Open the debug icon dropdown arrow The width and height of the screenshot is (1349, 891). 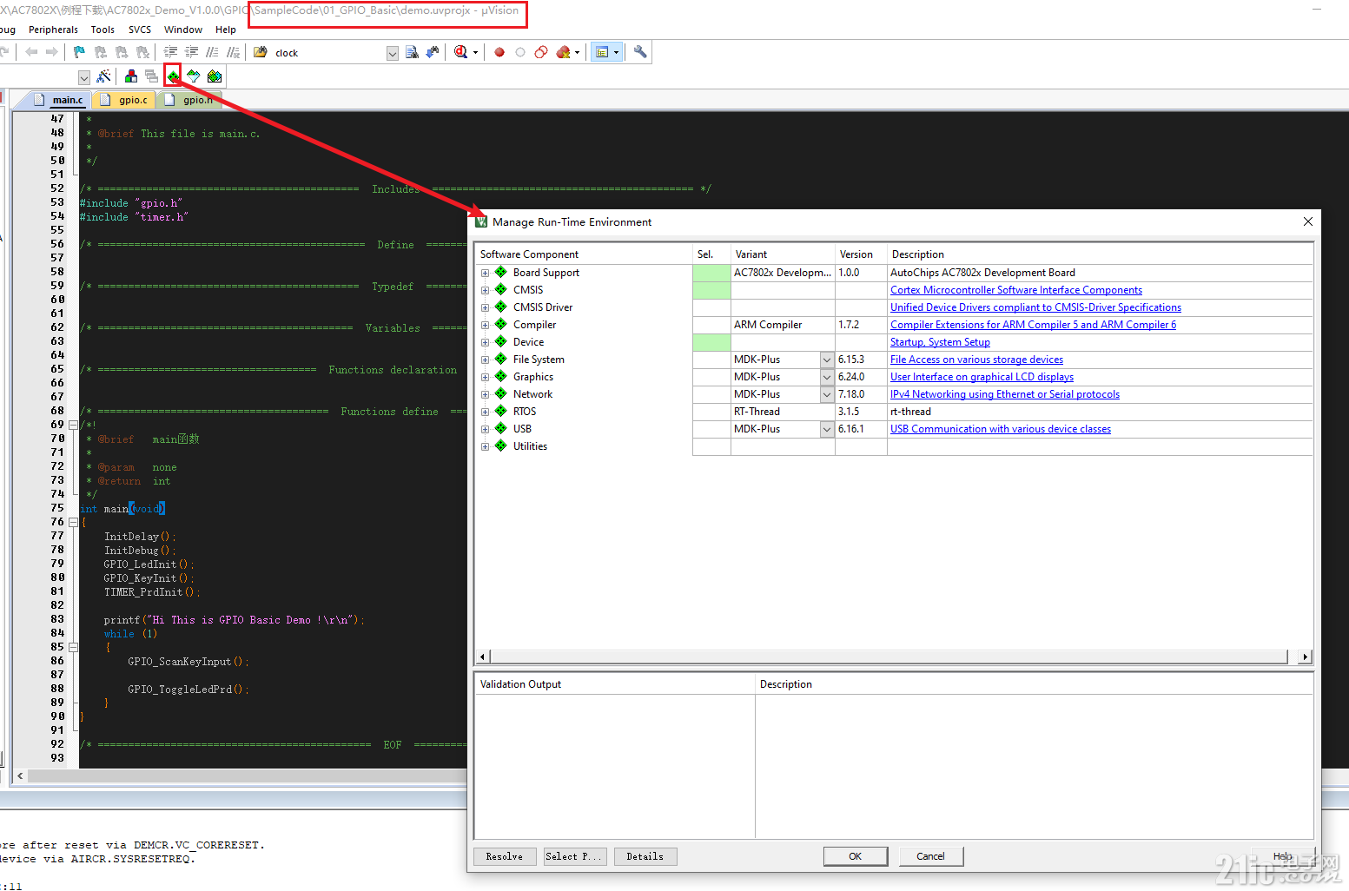(x=475, y=52)
